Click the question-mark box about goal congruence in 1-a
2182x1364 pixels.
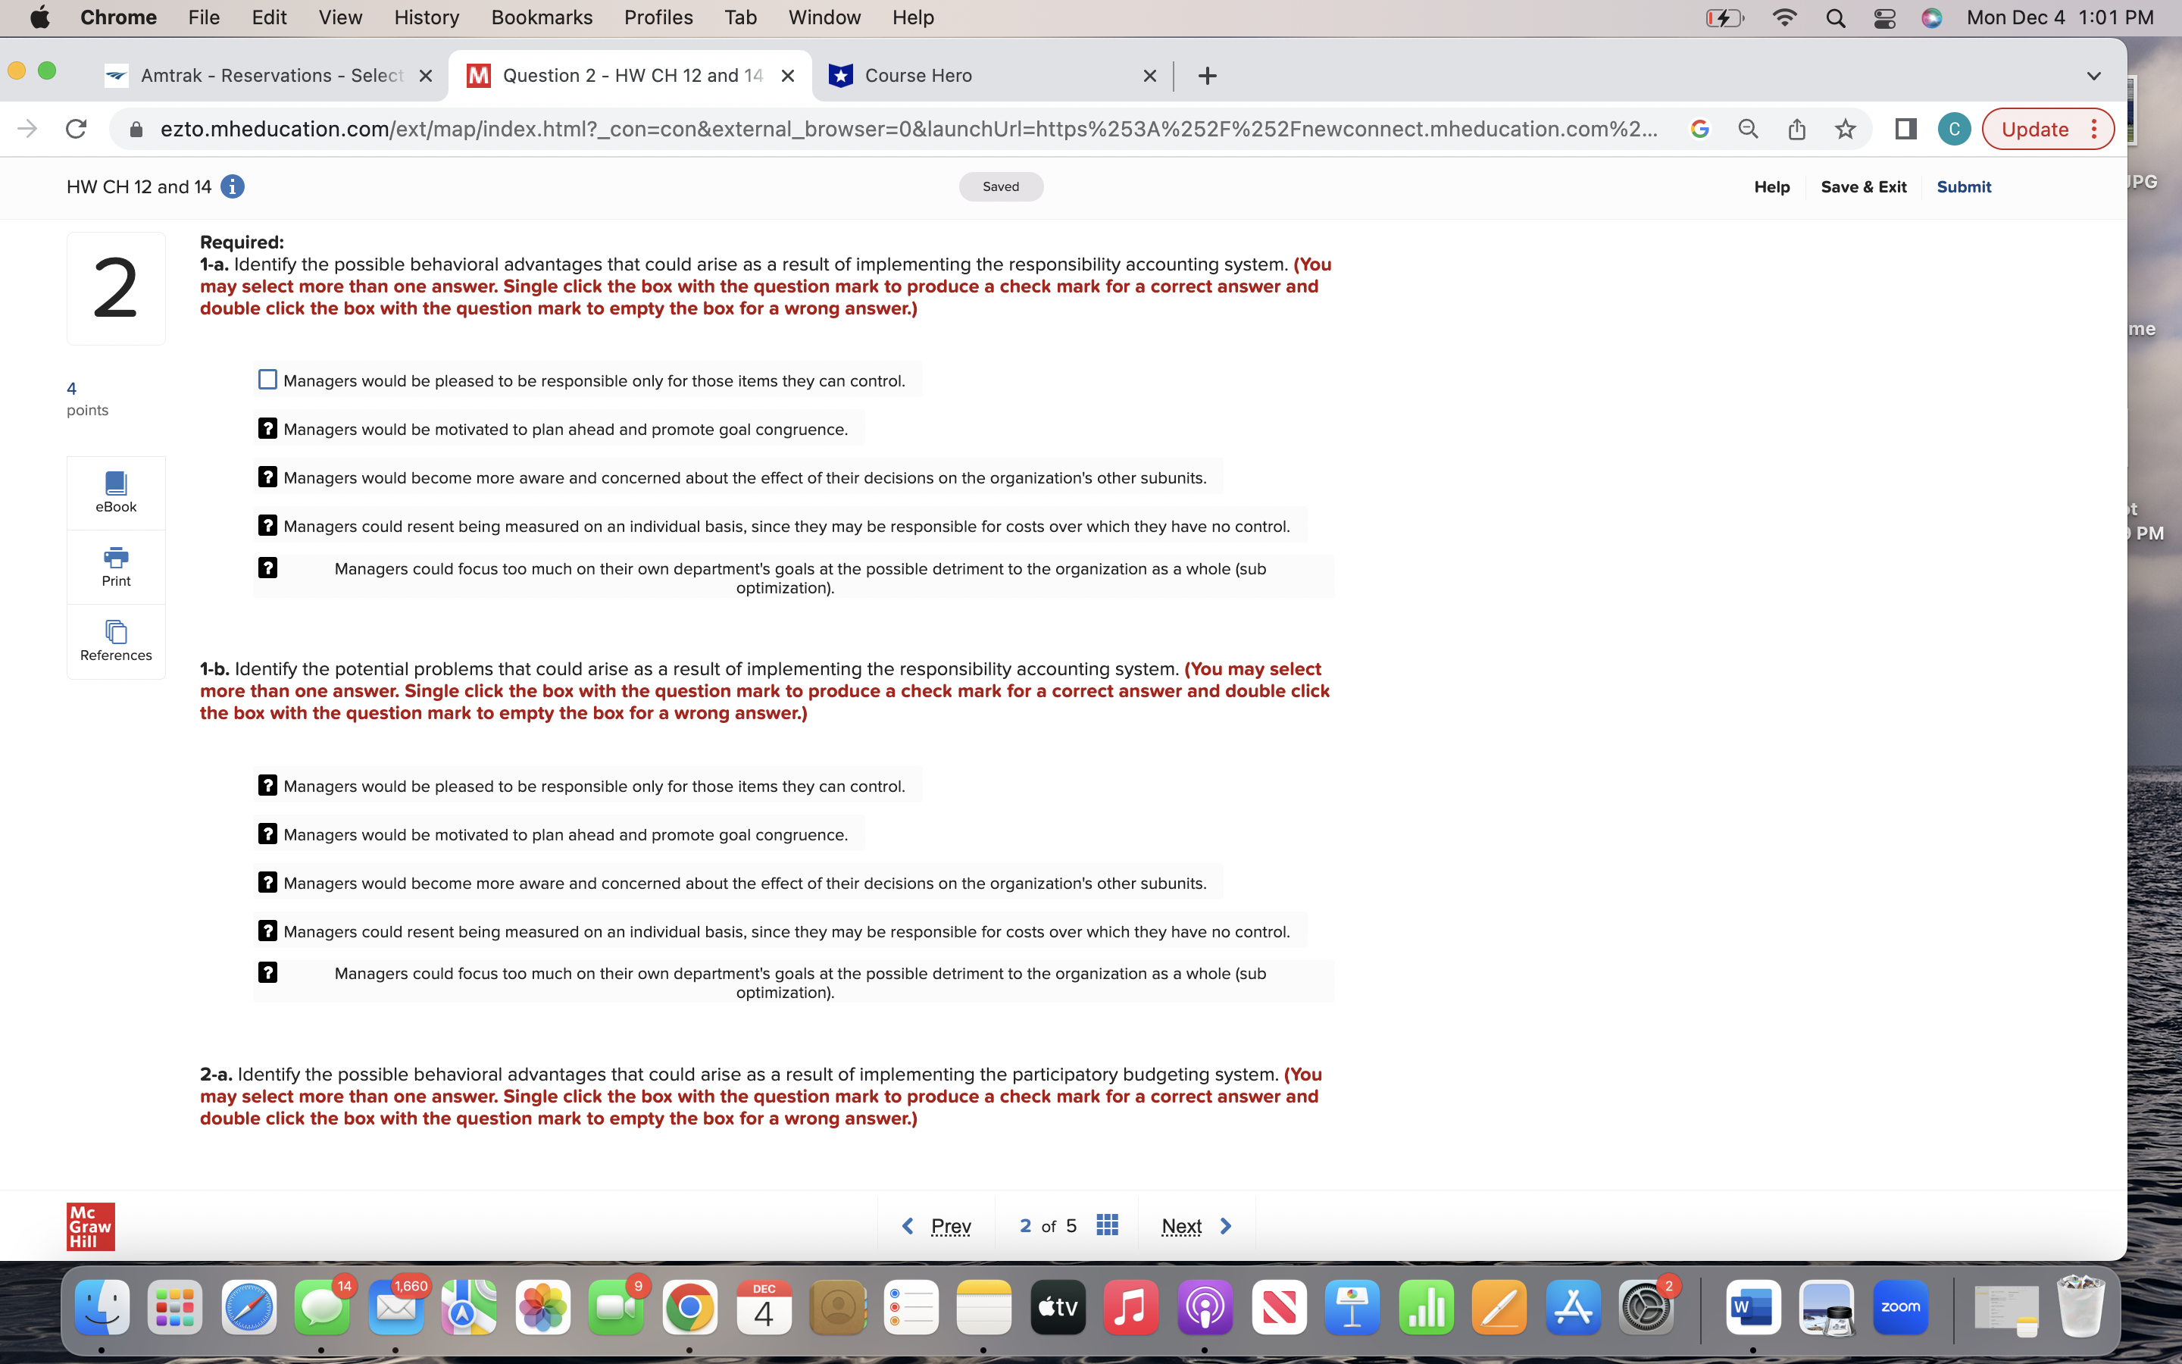[x=267, y=427]
